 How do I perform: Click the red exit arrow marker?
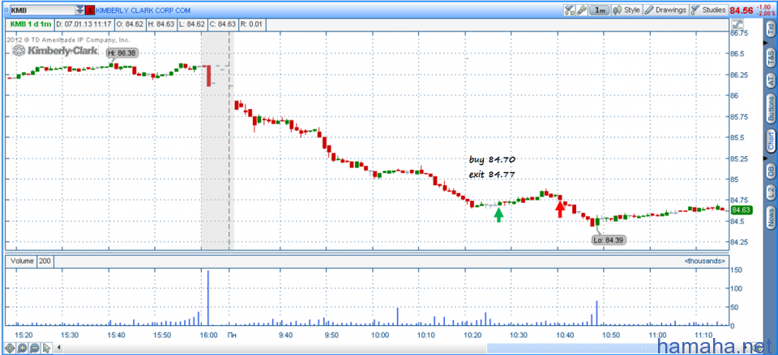[x=559, y=209]
